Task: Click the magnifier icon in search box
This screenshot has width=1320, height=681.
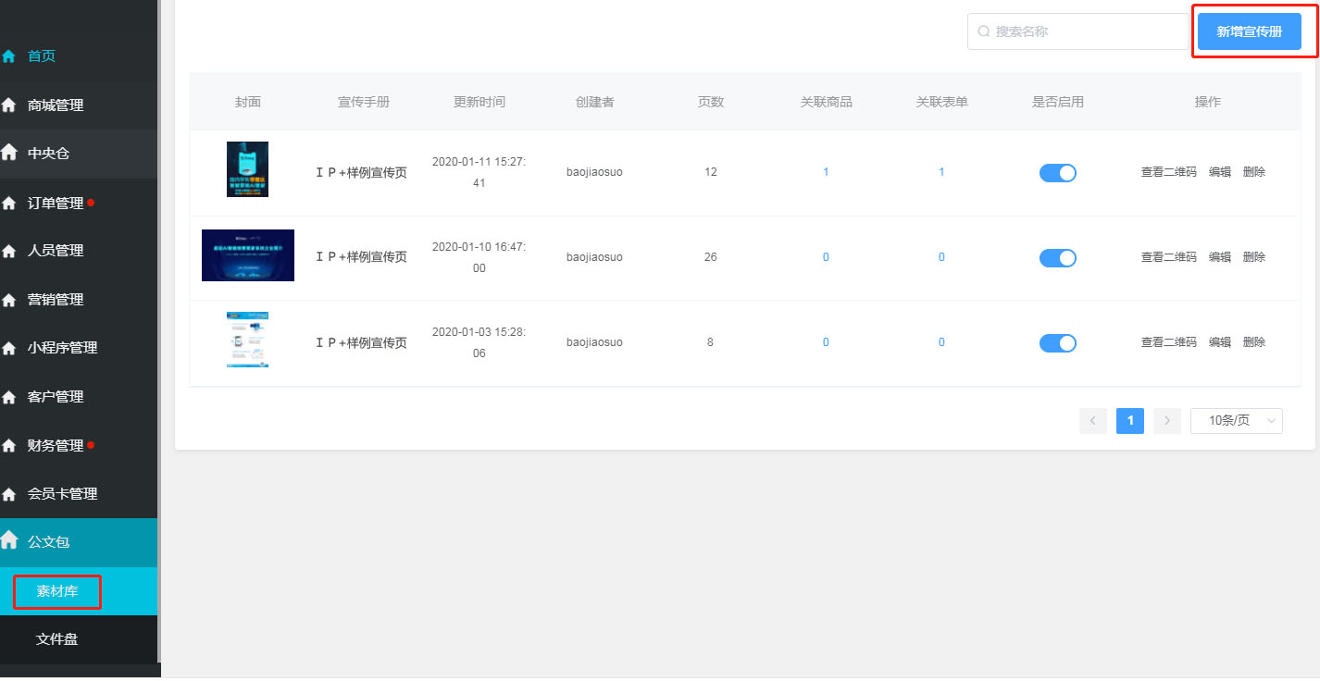Action: point(984,31)
